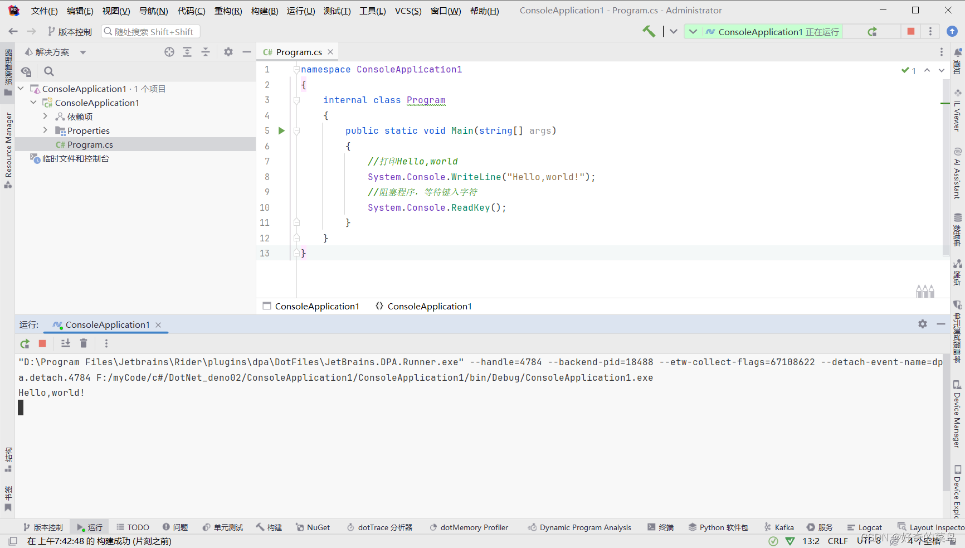Open the 终端 tool window

click(x=661, y=527)
